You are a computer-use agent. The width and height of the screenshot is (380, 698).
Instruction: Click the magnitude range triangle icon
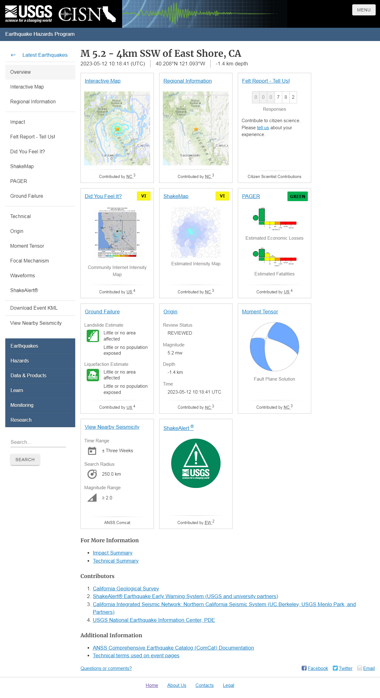[92, 498]
